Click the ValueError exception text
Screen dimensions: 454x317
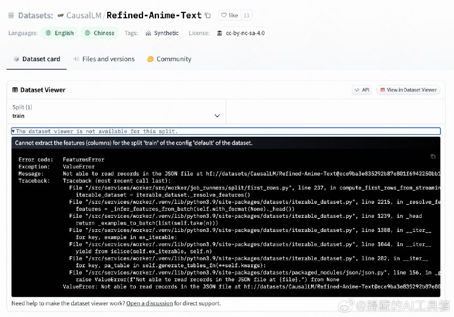click(x=79, y=167)
